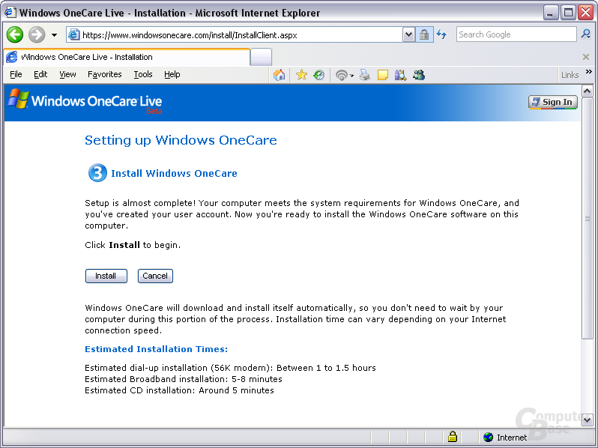Click the scrollbar up arrow
Image resolution: width=598 pixels, height=448 pixels.
coord(587,91)
